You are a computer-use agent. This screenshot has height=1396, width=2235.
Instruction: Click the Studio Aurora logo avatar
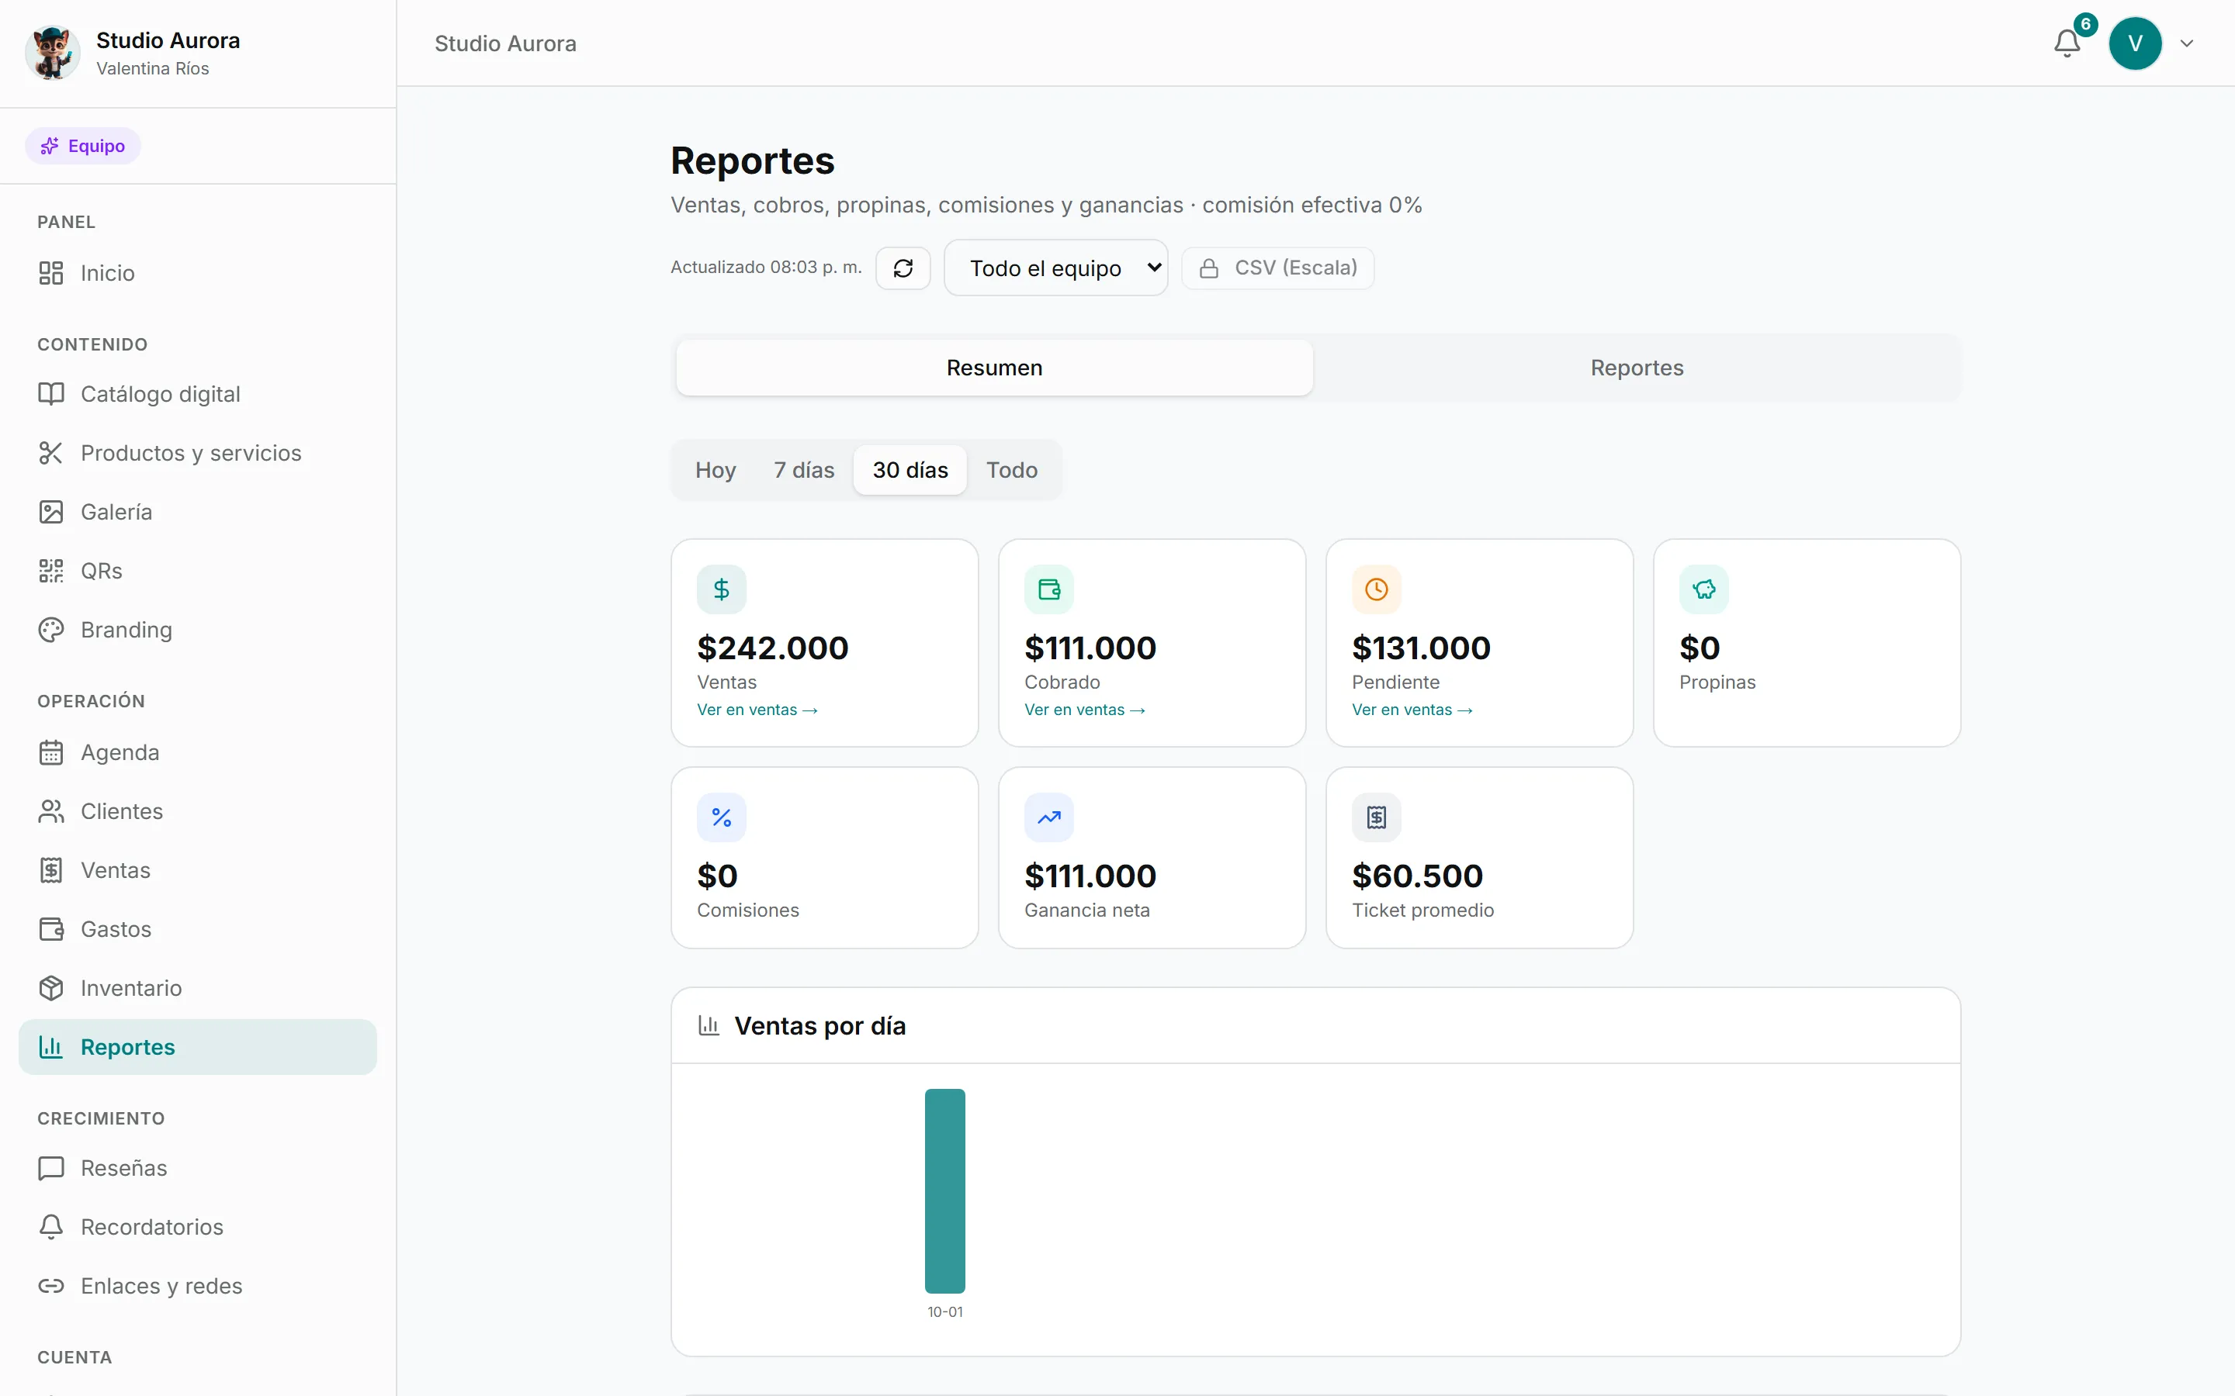pos(52,53)
